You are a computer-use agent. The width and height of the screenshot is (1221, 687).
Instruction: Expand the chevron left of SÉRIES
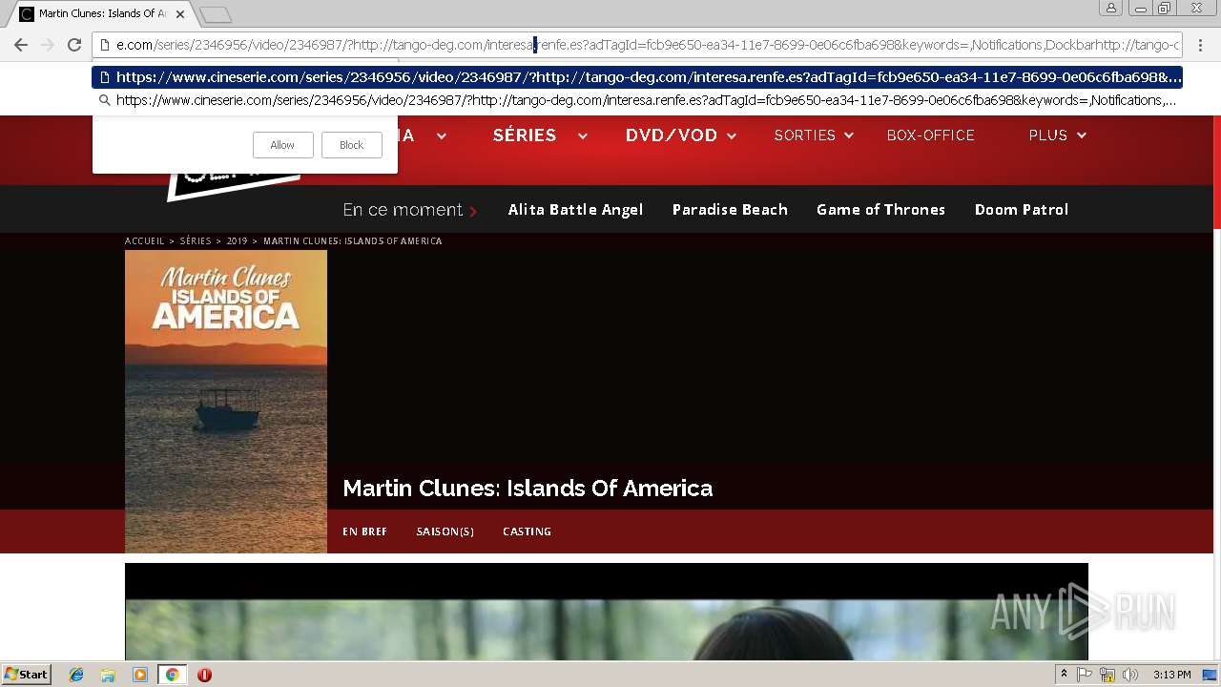(x=442, y=136)
